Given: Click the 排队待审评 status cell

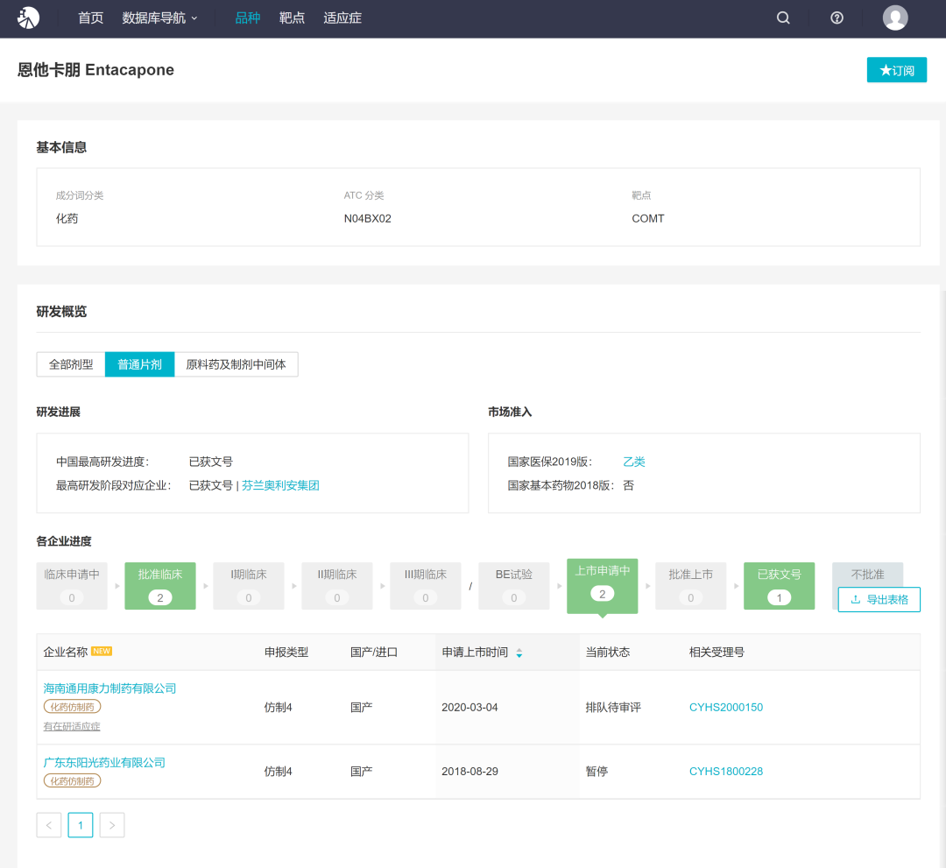Looking at the screenshot, I should (613, 707).
